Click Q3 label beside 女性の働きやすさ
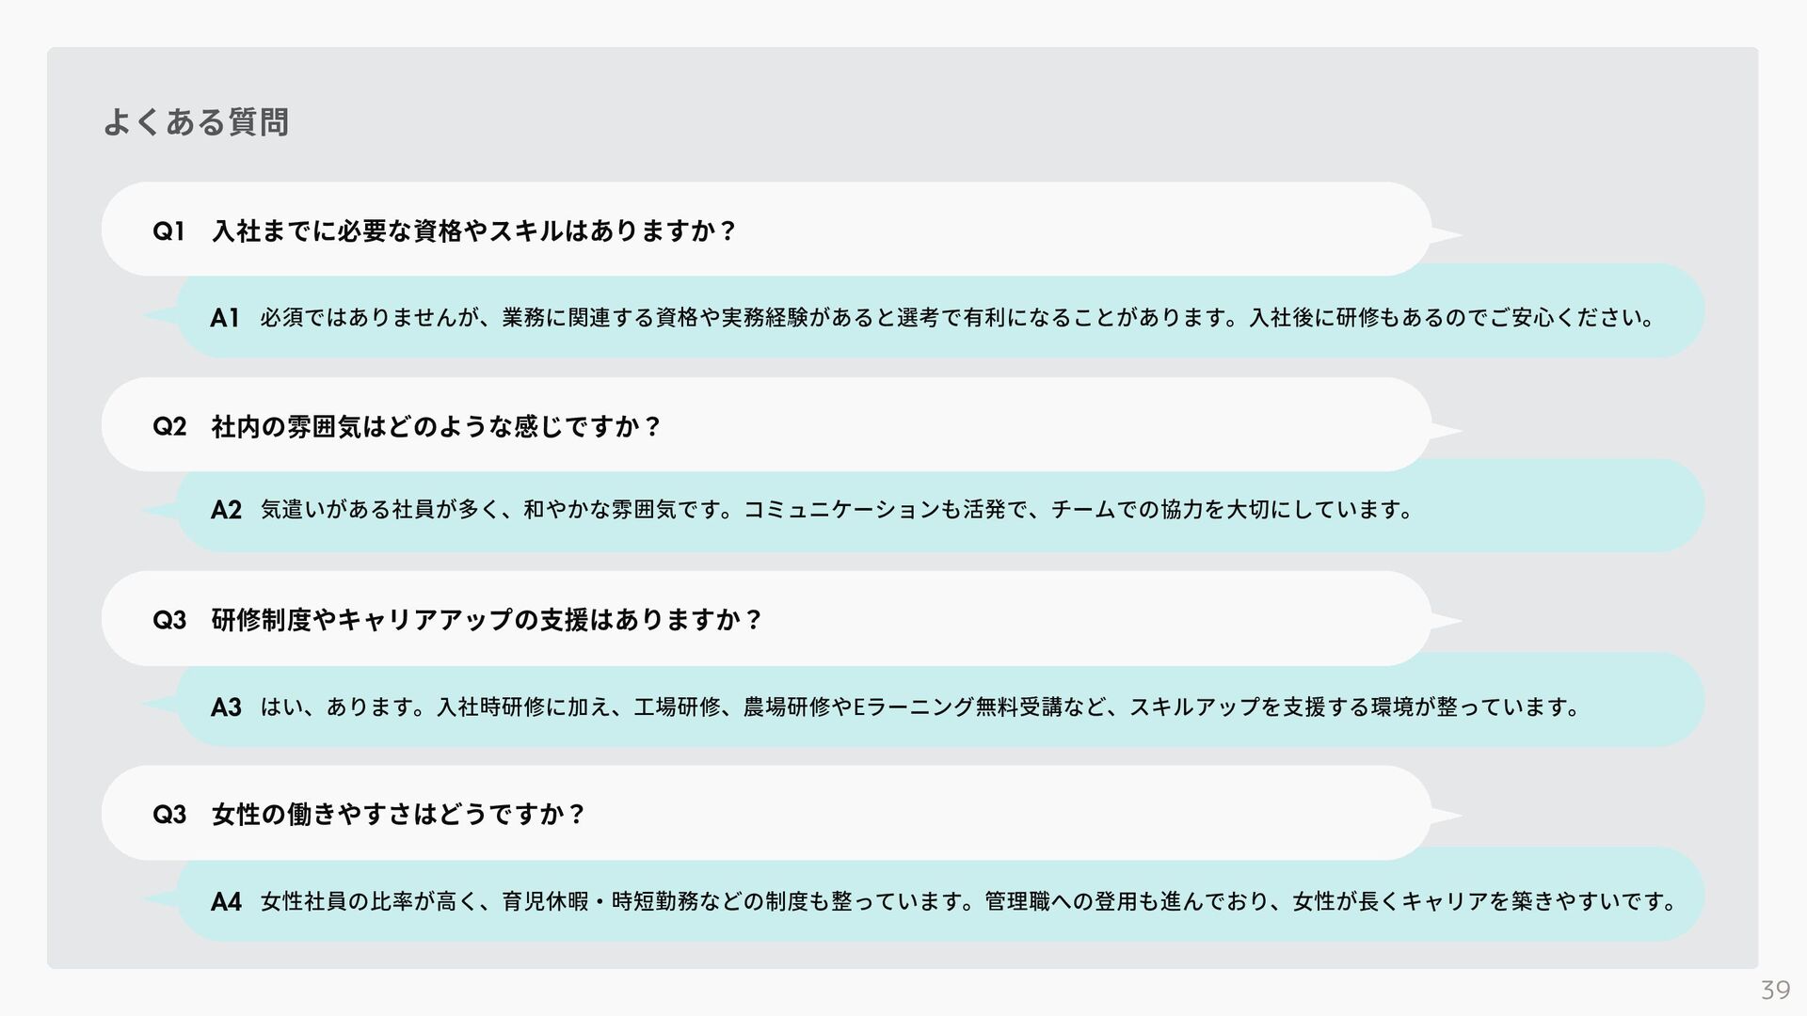This screenshot has height=1016, width=1807. click(x=169, y=815)
